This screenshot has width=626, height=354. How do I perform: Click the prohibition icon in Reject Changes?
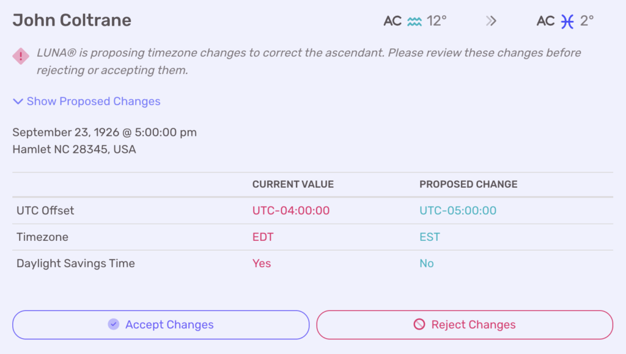(x=419, y=325)
